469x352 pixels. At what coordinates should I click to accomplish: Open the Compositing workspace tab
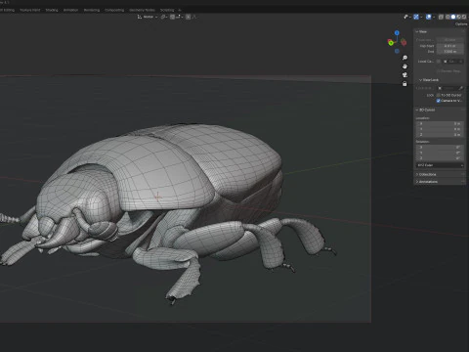pos(114,10)
